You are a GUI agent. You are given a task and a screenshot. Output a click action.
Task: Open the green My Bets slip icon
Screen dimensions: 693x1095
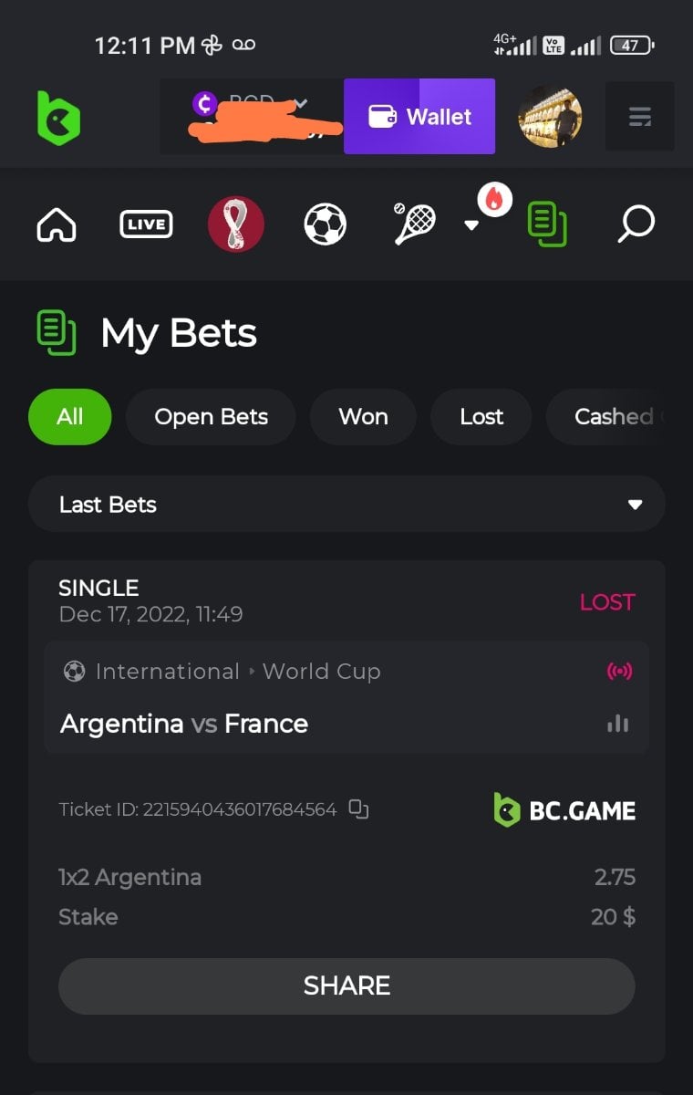click(x=547, y=224)
